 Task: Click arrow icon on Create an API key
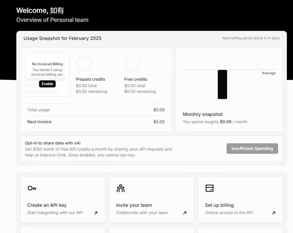[x=96, y=213]
